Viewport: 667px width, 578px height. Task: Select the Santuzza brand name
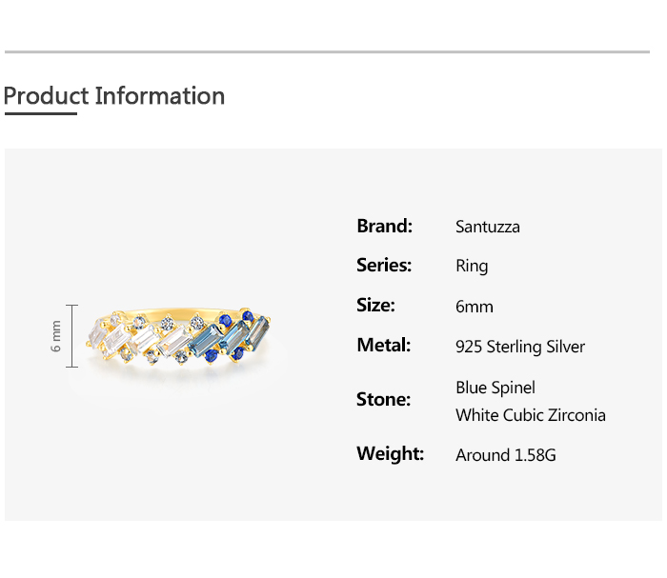488,227
